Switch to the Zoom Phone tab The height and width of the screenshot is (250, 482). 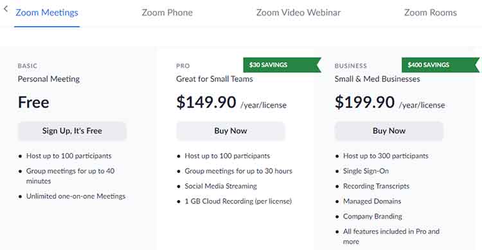coord(167,13)
